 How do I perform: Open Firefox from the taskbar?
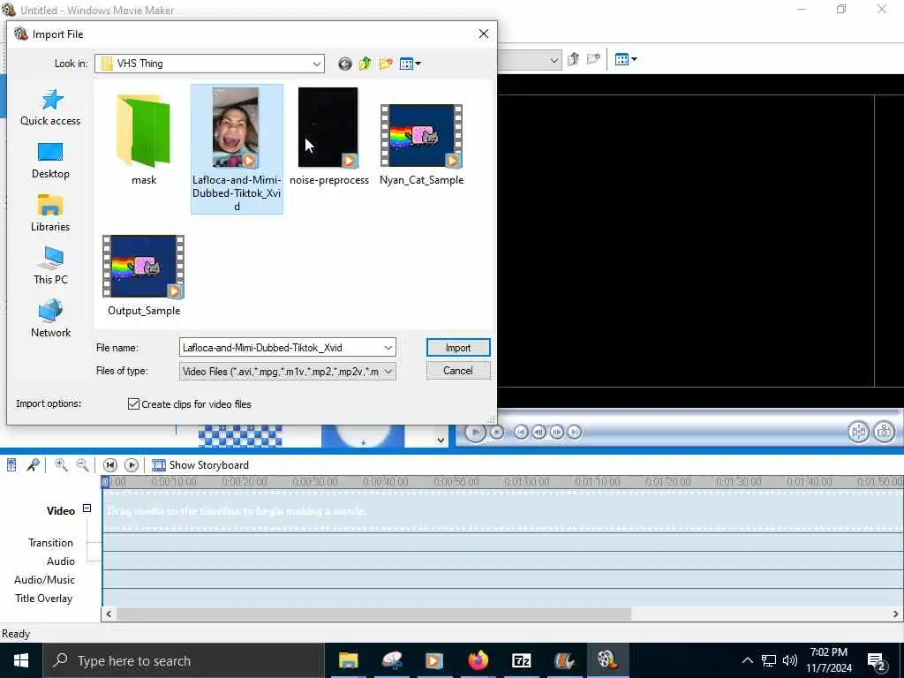(x=478, y=660)
